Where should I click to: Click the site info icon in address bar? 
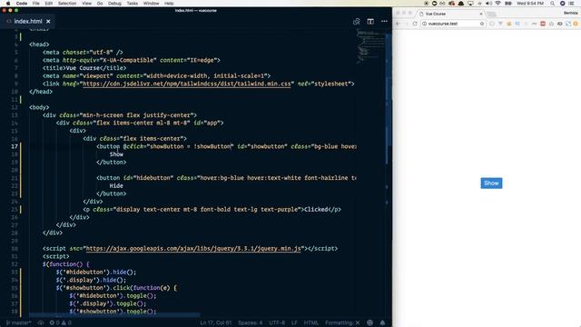425,24
